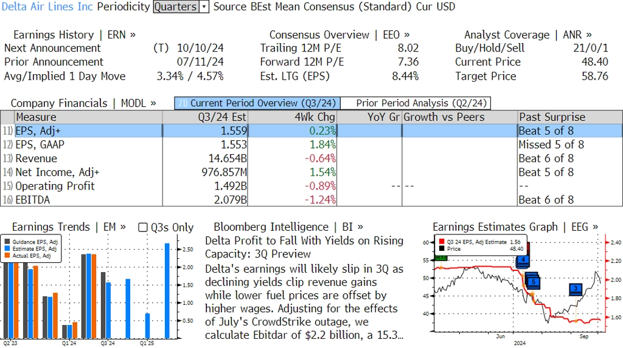Viewport: 623px width, 348px height.
Task: Open Company Financials MODL link
Action: 83,103
